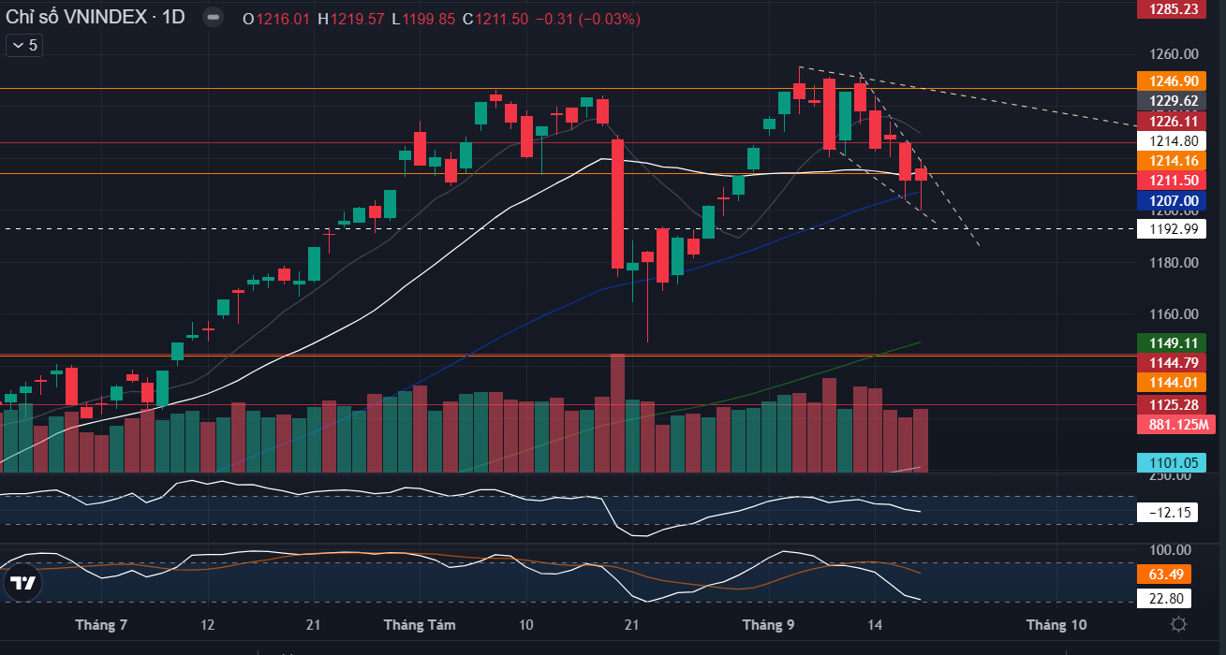Screen dimensions: 1226x655
Task: Click the red 1226.11 price label
Action: tap(1171, 121)
